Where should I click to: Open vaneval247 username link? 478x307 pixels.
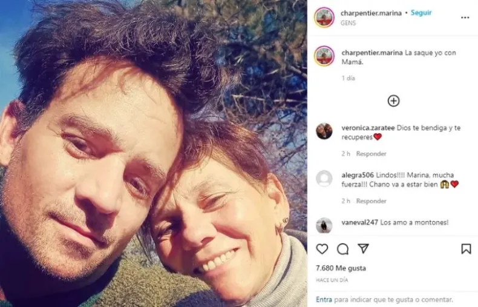360,222
